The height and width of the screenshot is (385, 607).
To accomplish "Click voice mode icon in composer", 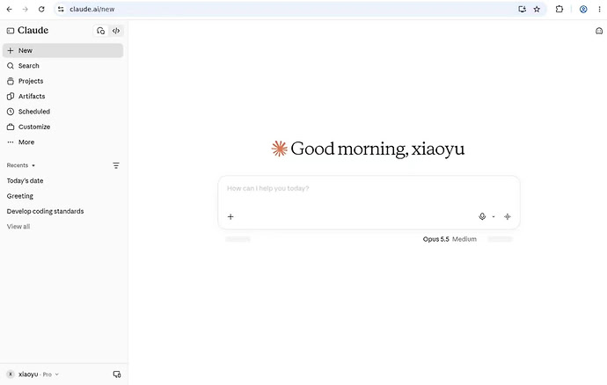I will coord(508,217).
